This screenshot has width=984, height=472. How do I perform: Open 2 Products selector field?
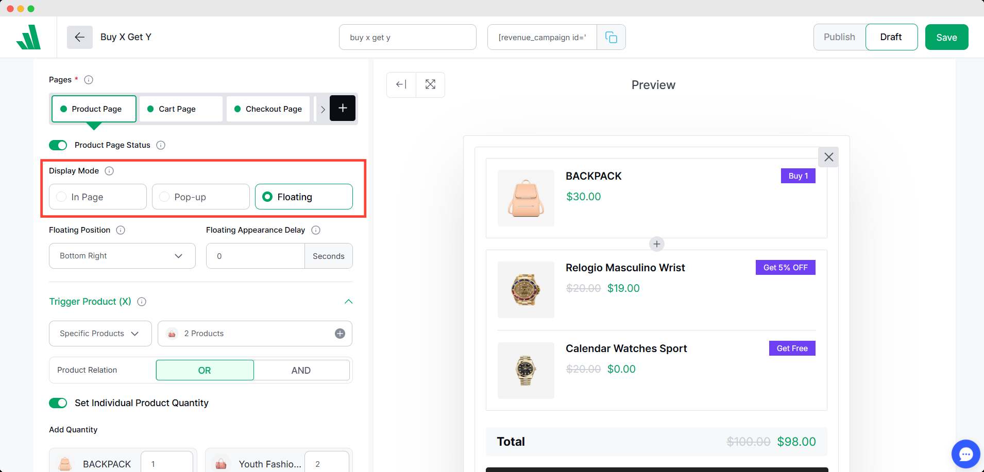tap(255, 334)
